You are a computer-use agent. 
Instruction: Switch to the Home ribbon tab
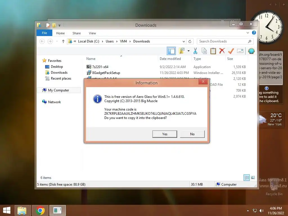tap(60, 33)
